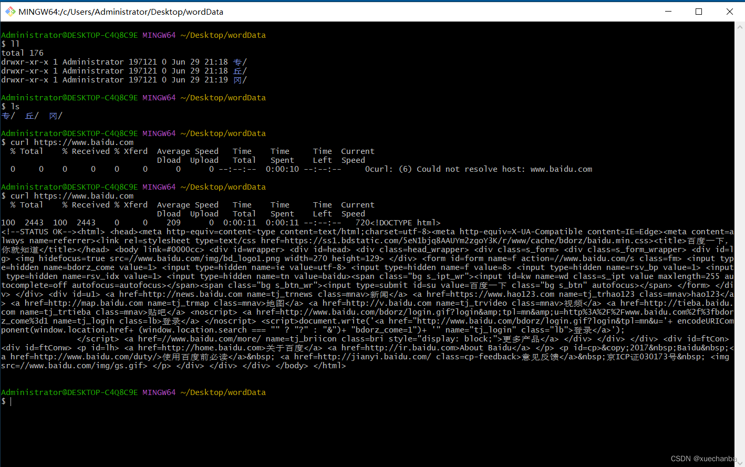Click '~/Desktop/wordData' in first prompt
Screen dimensions: 745x467
[223, 35]
